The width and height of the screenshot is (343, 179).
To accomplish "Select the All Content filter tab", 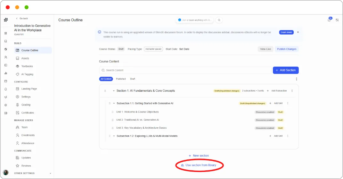I will (x=106, y=79).
